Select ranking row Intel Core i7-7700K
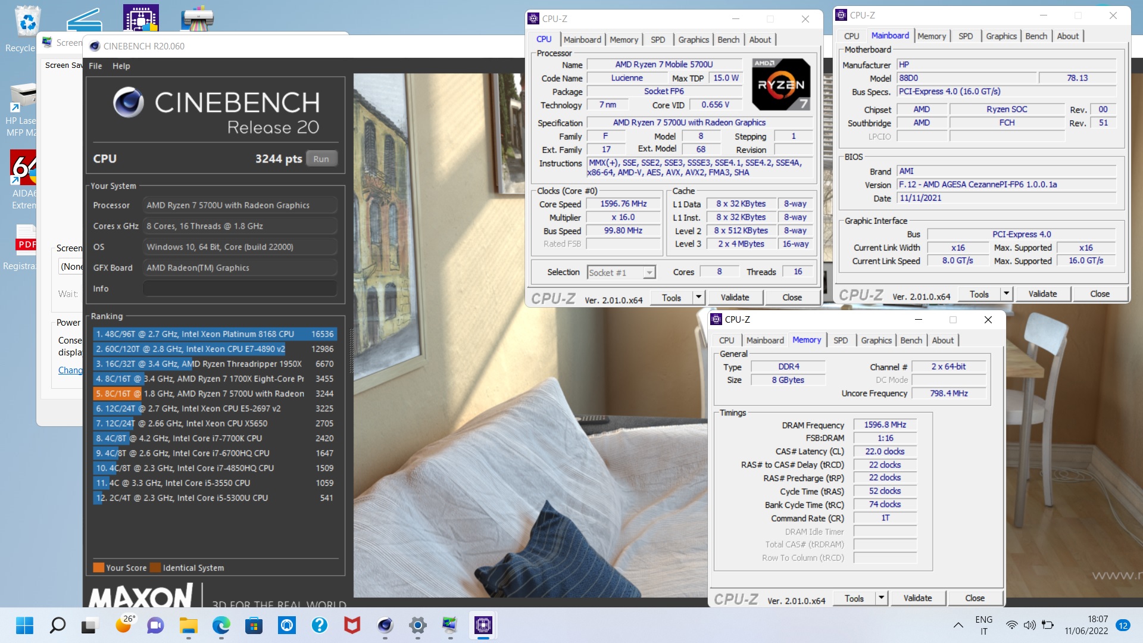 pos(215,438)
